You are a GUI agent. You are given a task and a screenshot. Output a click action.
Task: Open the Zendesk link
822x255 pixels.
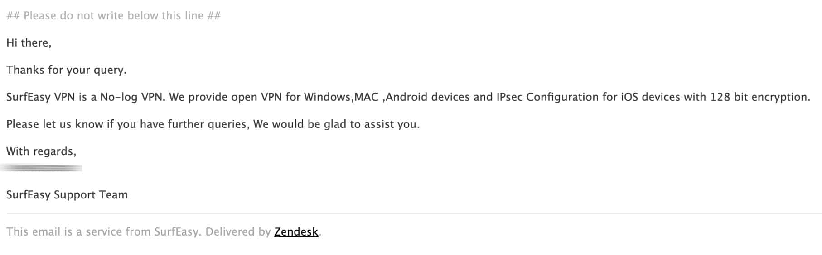point(296,232)
